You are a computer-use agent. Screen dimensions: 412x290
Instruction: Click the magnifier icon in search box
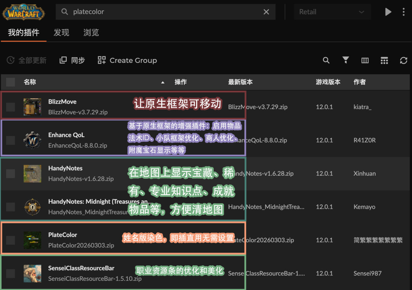pyautogui.click(x=64, y=11)
